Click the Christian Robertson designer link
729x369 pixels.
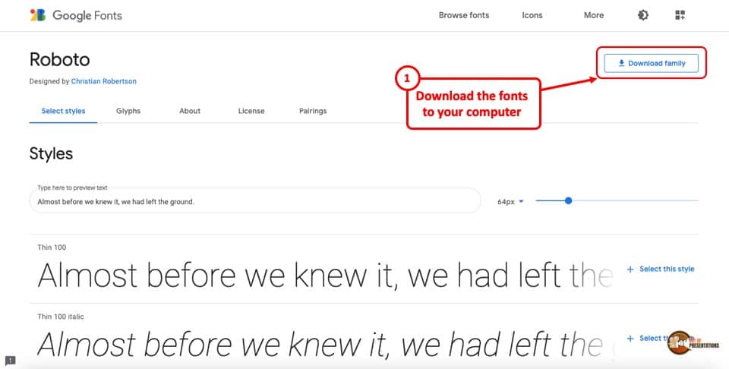coord(104,81)
